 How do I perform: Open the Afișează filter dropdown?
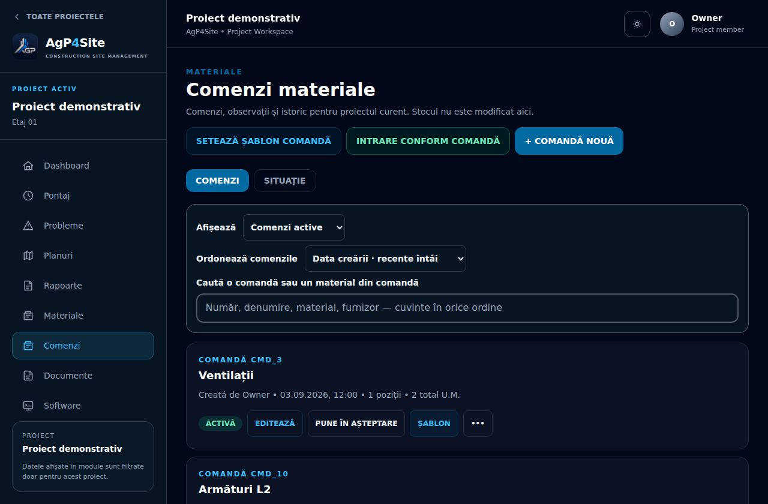[x=294, y=227]
